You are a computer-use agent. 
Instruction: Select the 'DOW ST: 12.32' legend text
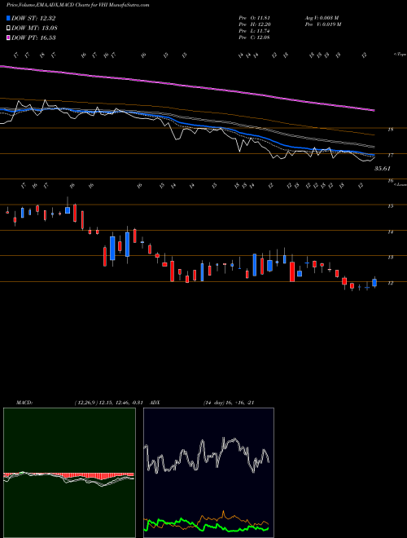coord(33,18)
